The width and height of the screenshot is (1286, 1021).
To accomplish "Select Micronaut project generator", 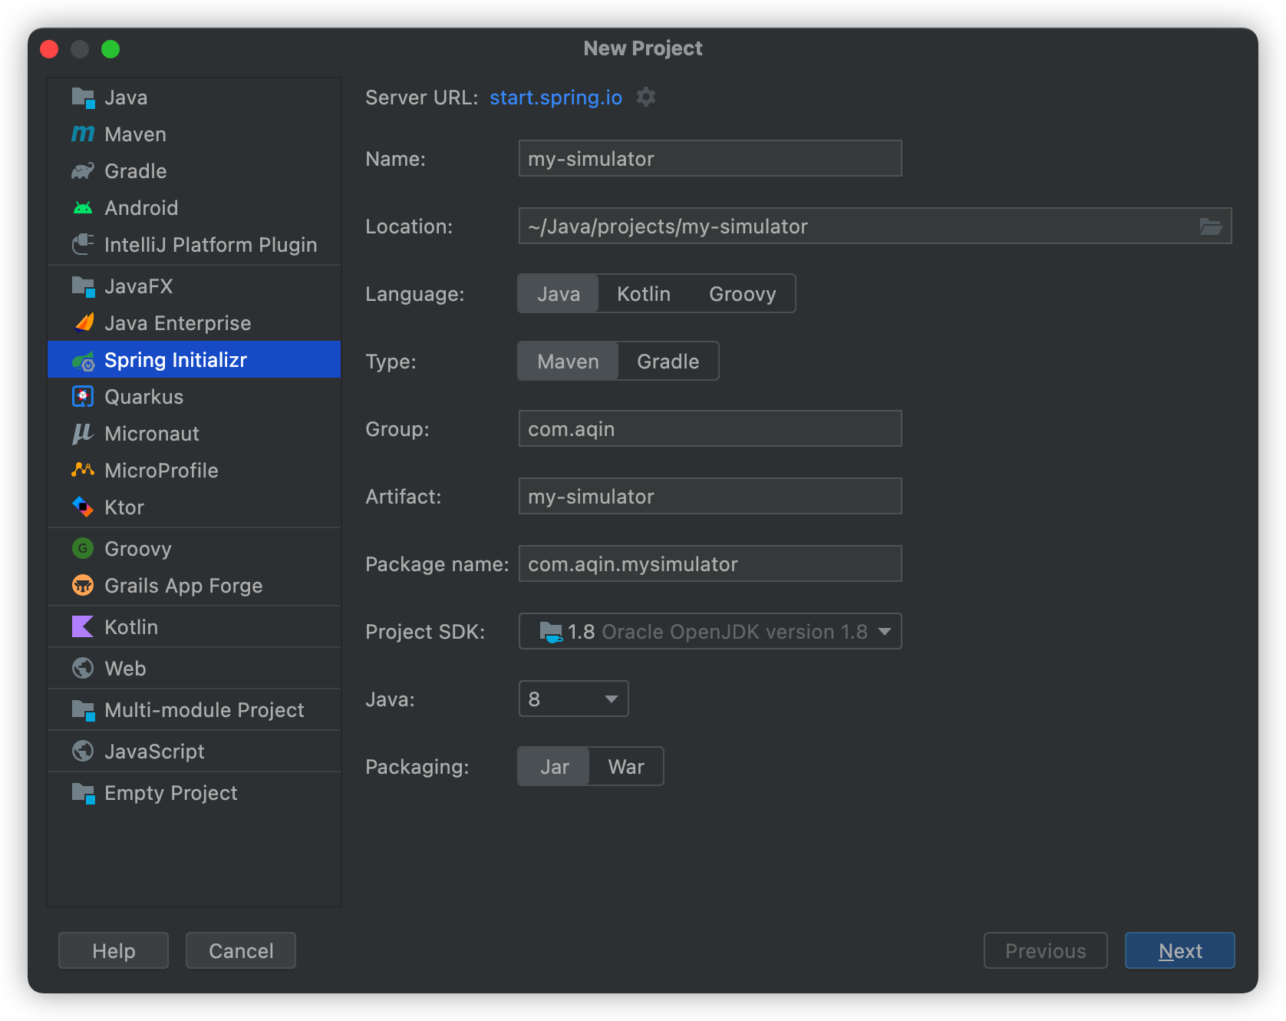I will [x=194, y=434].
